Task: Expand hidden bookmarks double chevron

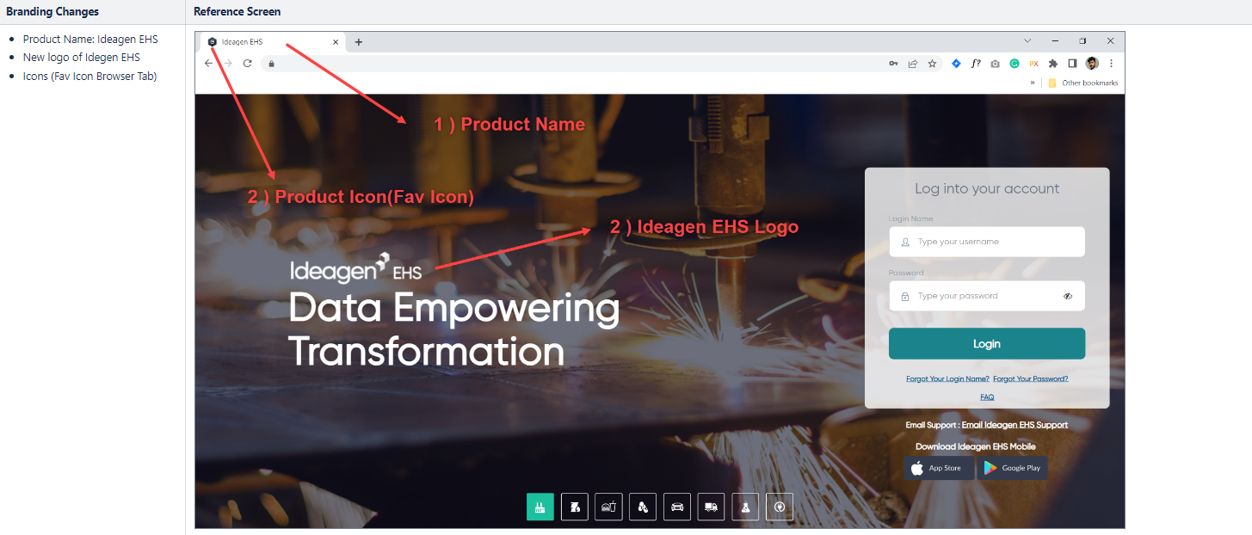Action: click(x=1033, y=83)
